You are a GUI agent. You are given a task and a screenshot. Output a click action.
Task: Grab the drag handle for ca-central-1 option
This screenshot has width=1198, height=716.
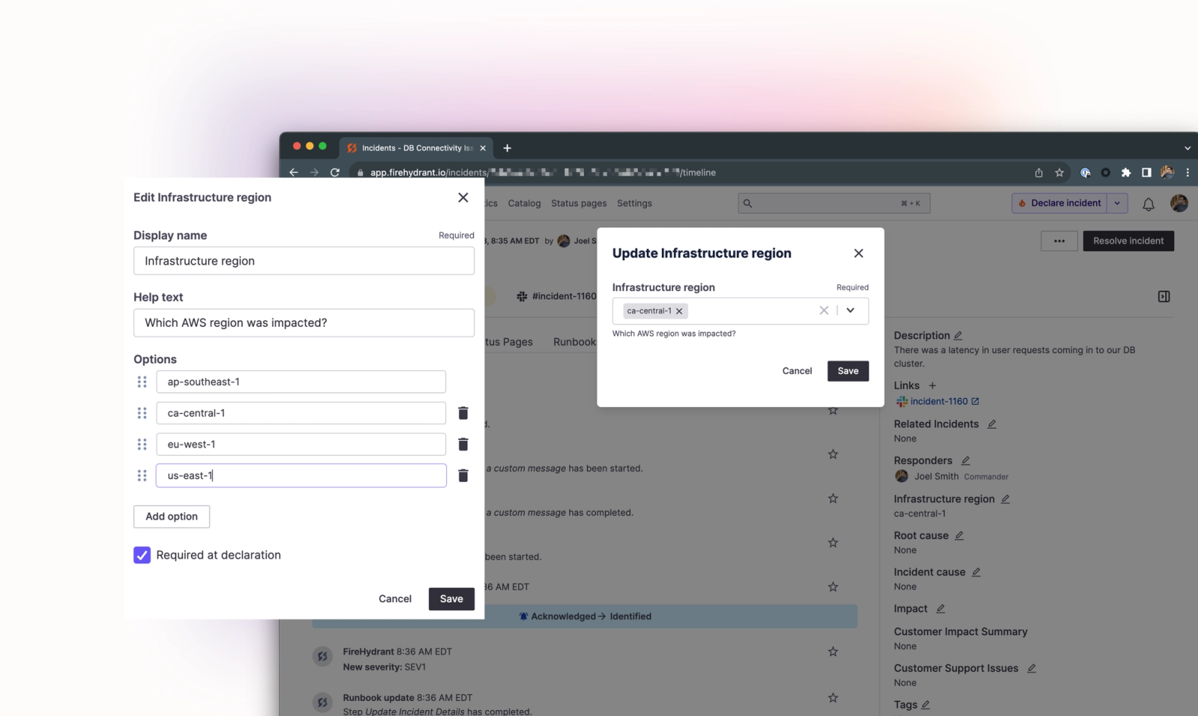click(x=142, y=413)
